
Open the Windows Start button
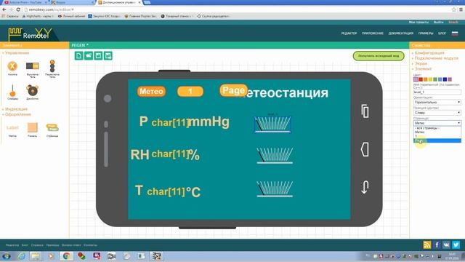[7, 256]
